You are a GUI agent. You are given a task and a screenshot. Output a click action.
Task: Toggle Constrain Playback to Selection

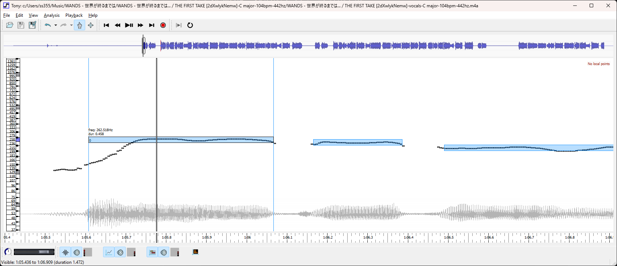[179, 25]
